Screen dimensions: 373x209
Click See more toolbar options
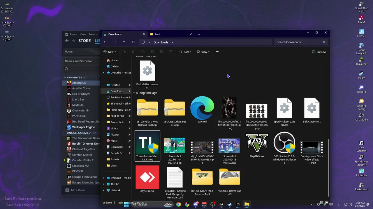click(x=217, y=52)
